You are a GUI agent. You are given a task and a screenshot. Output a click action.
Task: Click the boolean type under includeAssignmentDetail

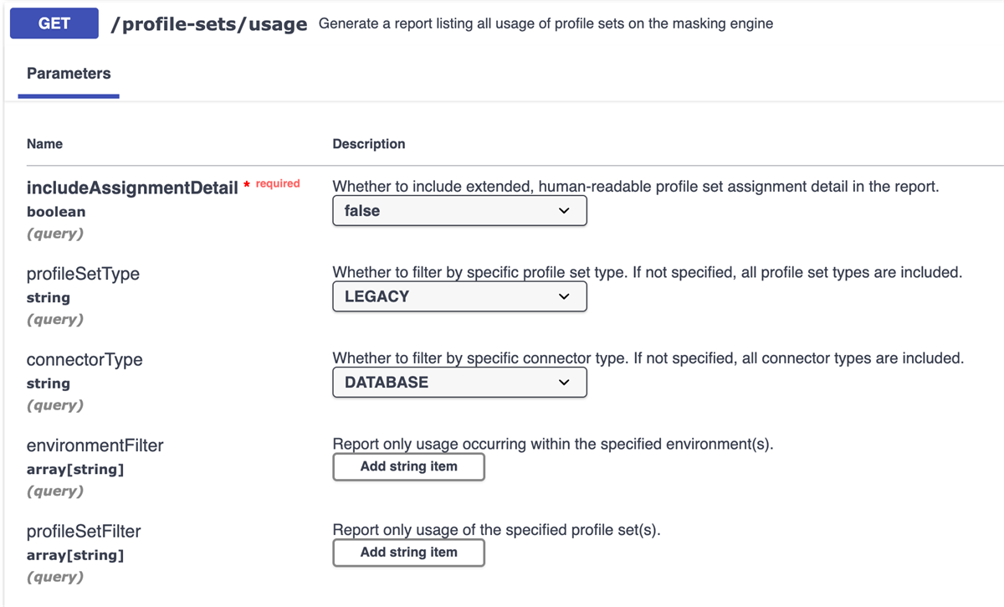coord(56,212)
